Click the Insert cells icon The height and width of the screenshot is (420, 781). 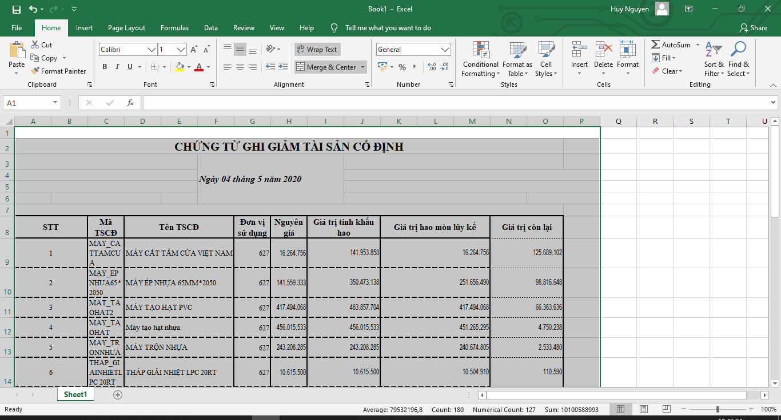579,55
